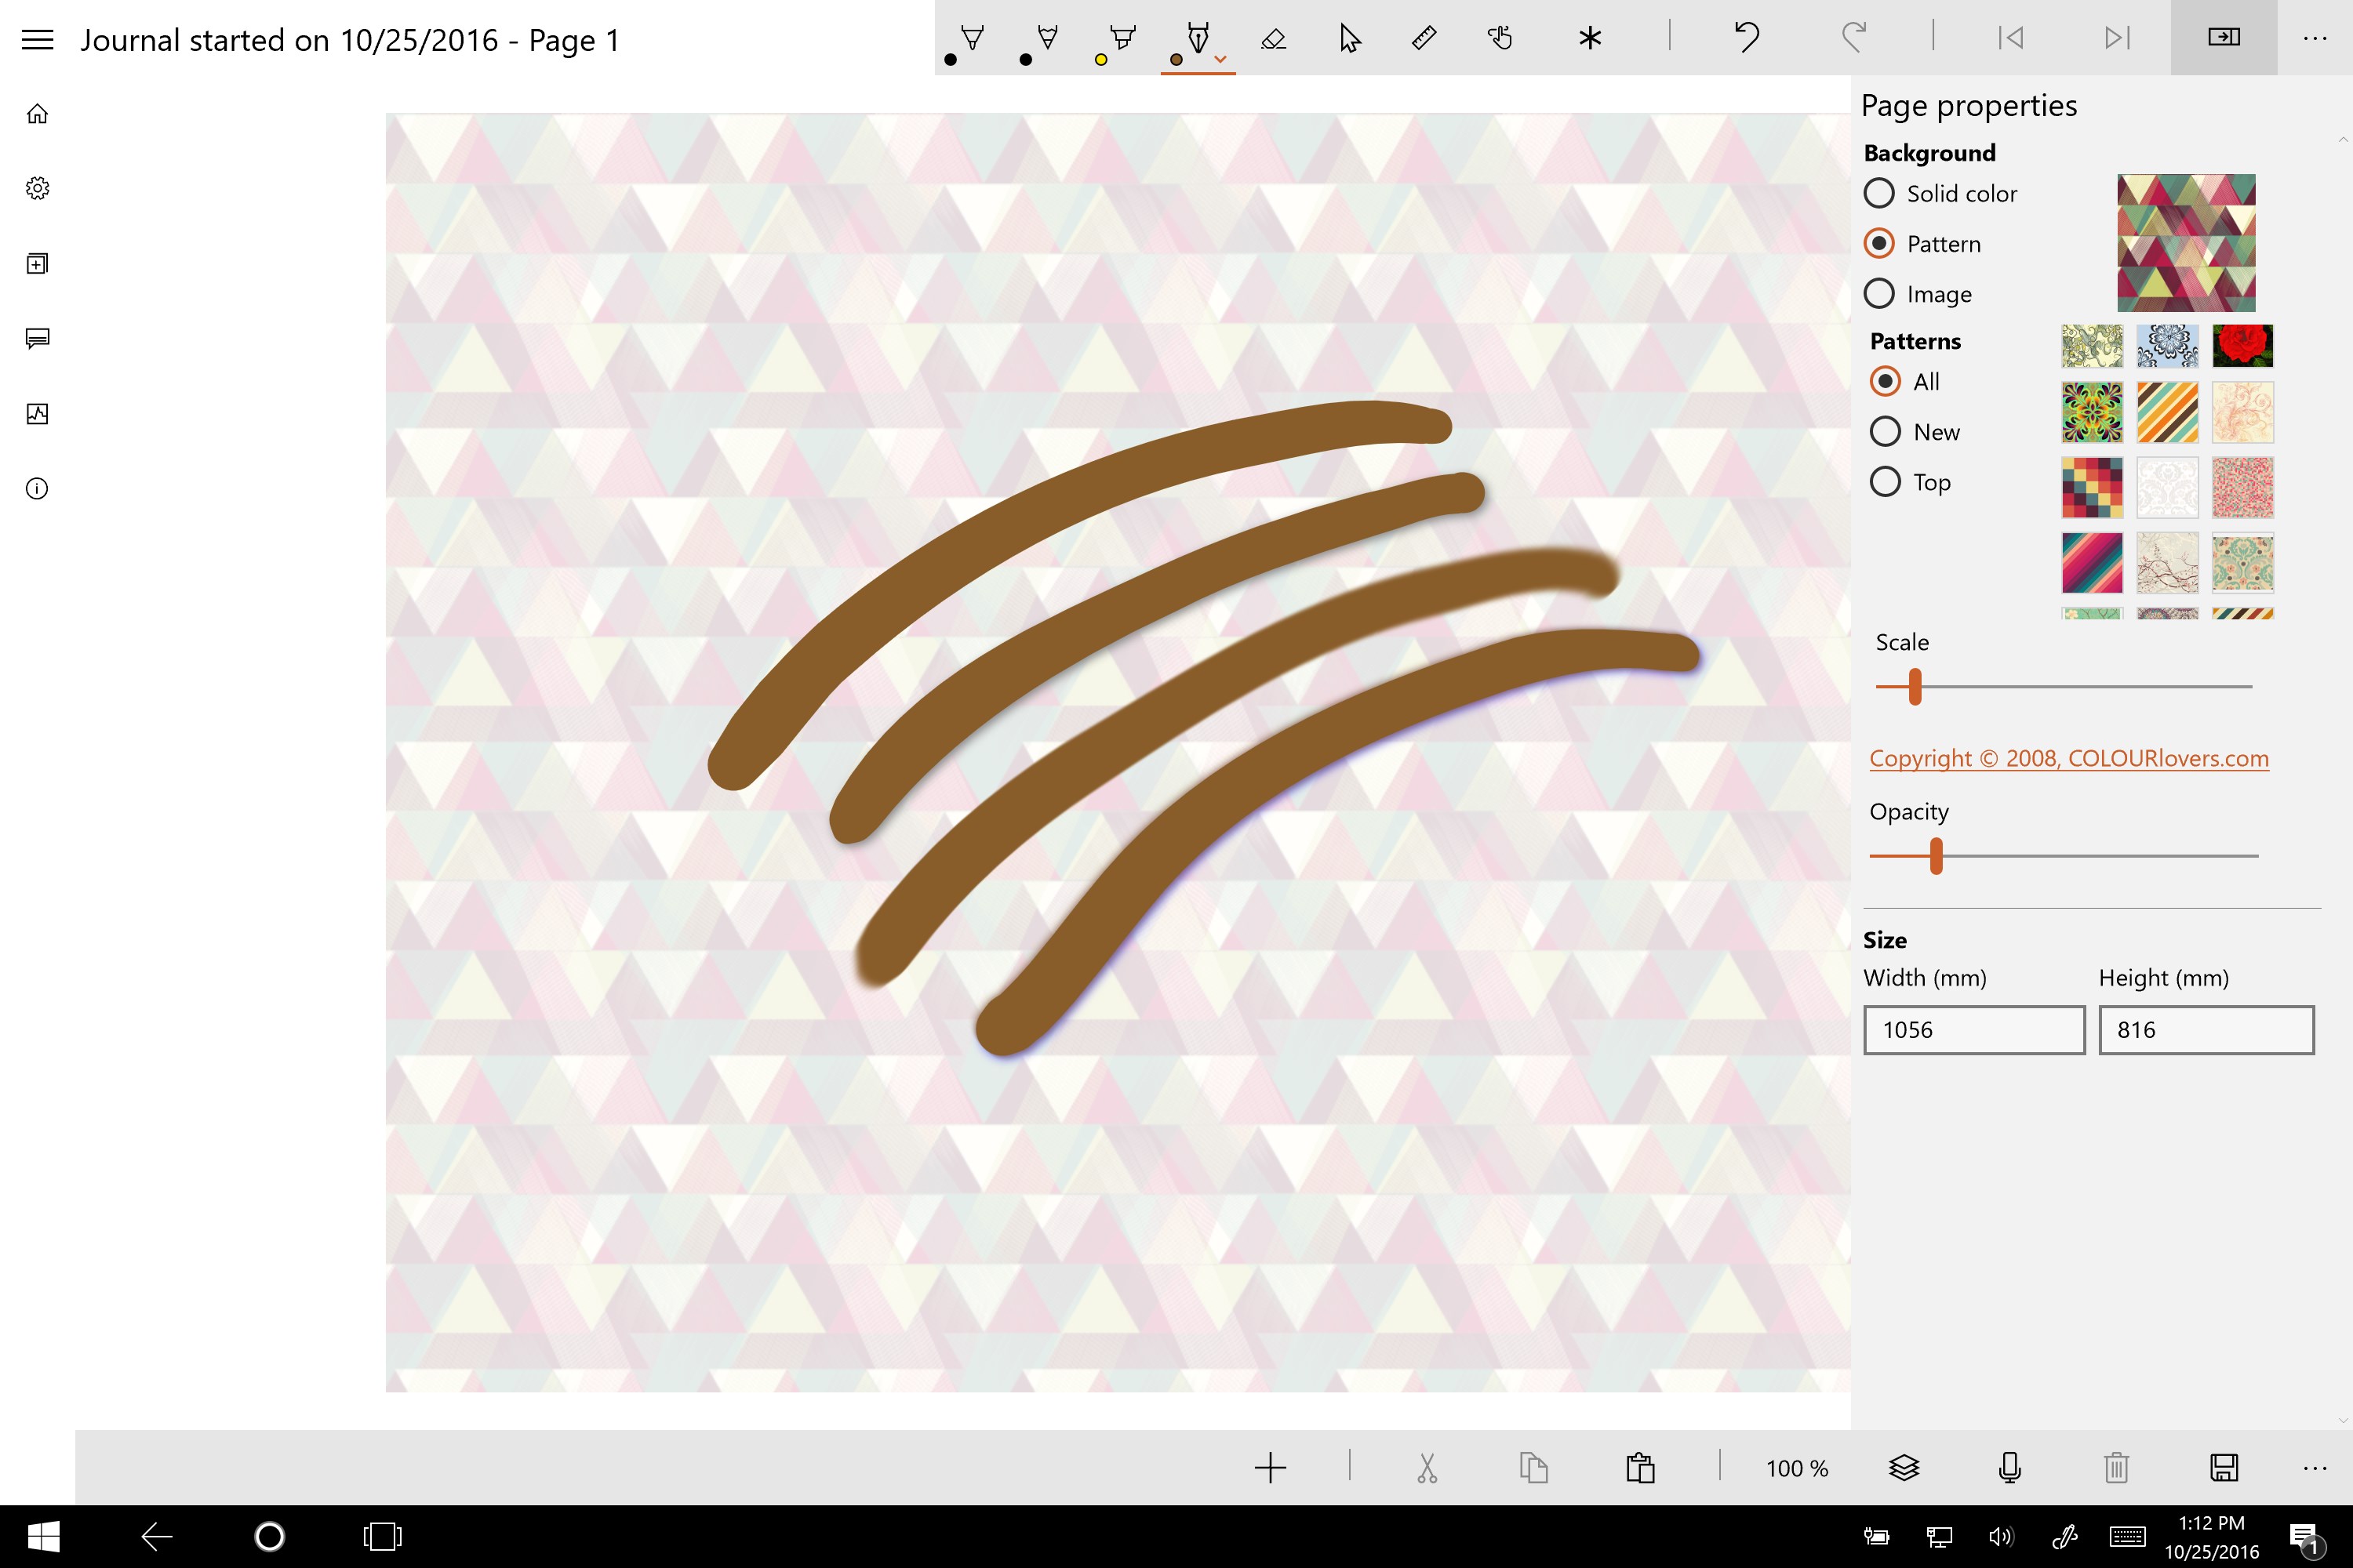
Task: Activate the Ruler tool
Action: click(1424, 38)
